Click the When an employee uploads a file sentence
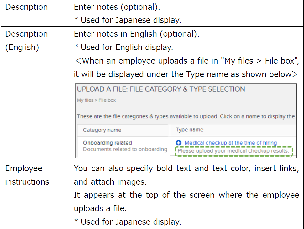 [186, 61]
